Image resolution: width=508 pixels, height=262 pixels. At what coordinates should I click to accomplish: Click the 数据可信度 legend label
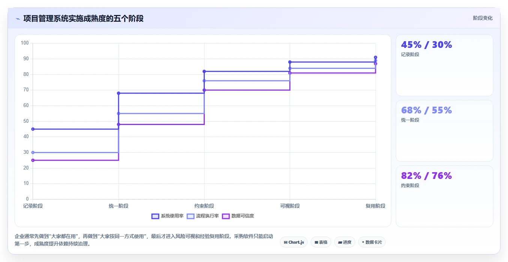tap(243, 216)
